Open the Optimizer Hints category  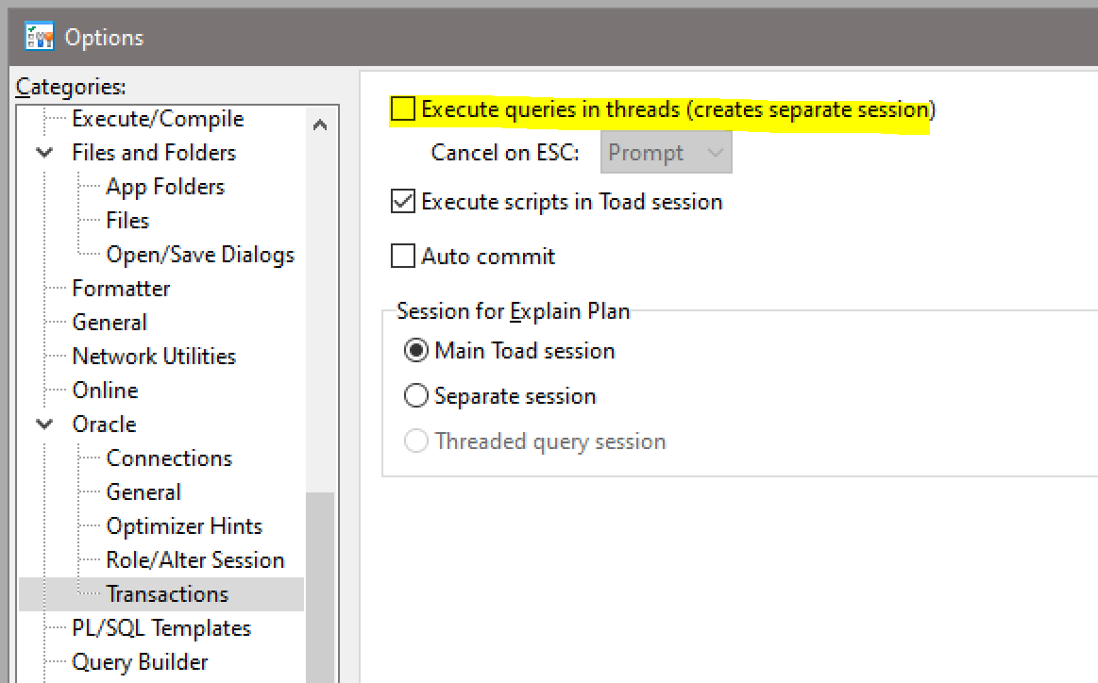coord(184,526)
